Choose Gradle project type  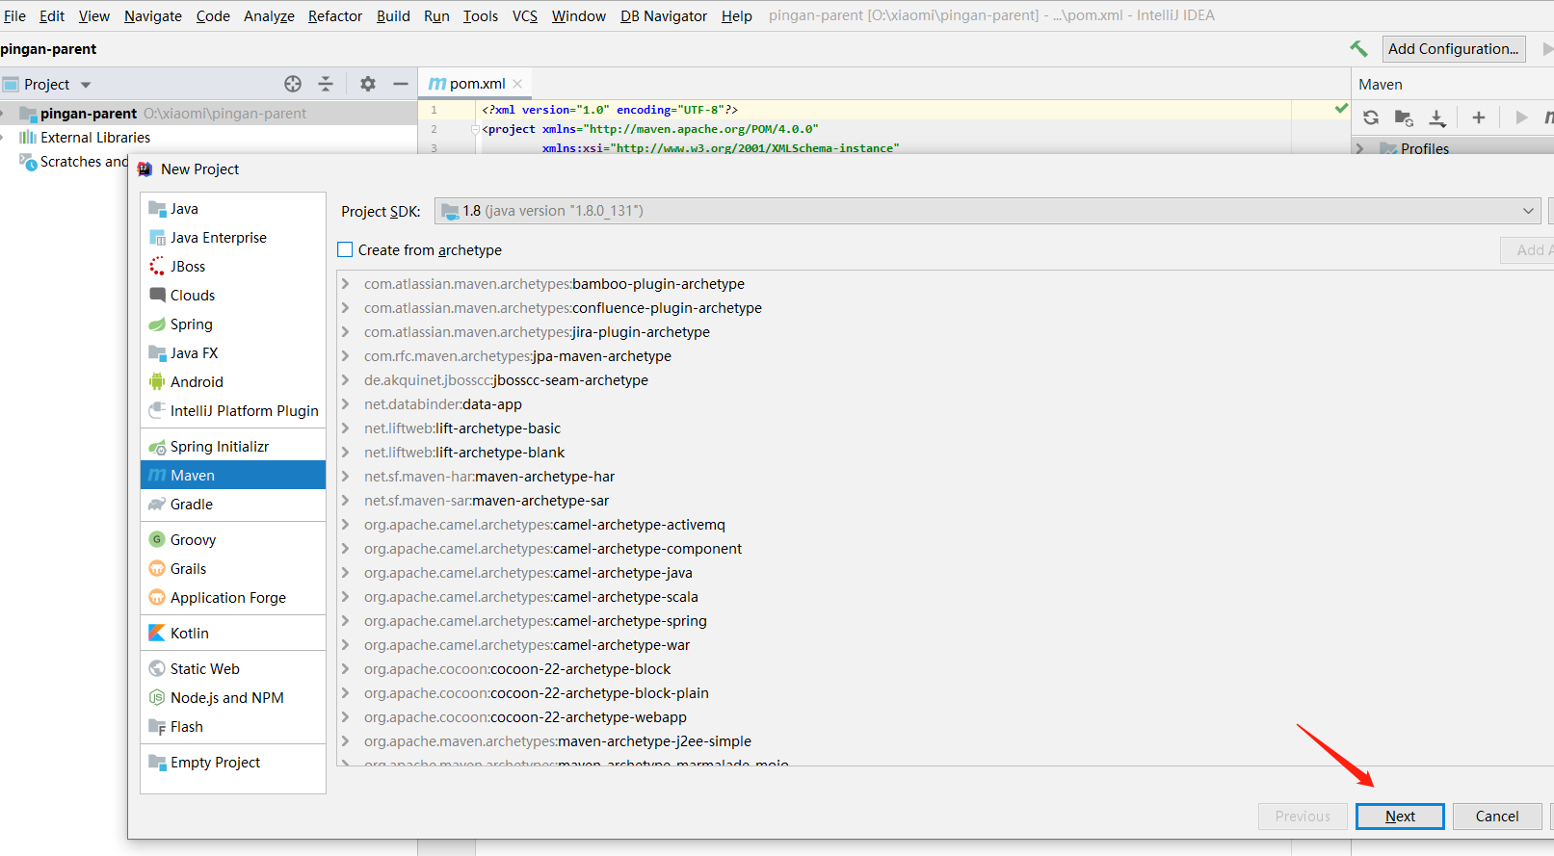point(232,504)
